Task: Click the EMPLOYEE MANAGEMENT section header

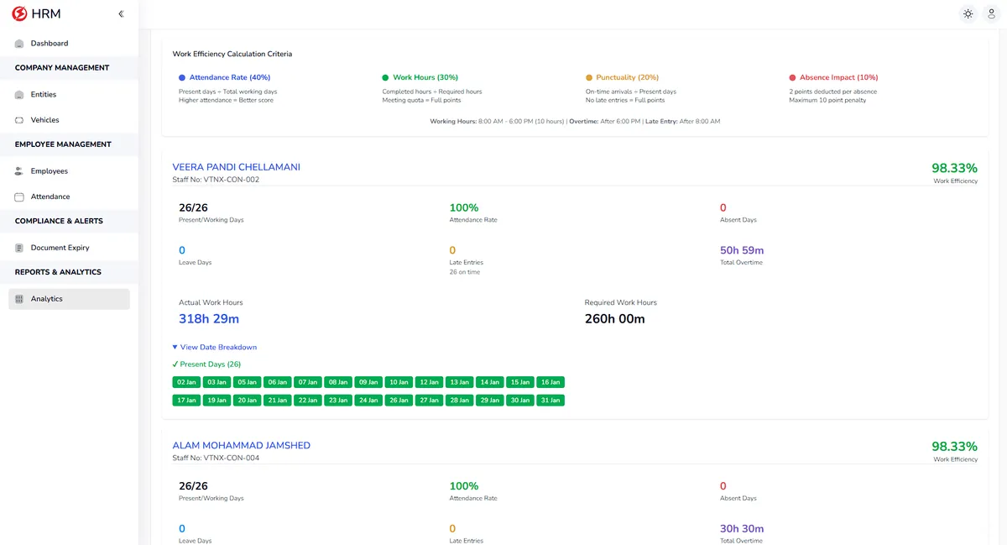Action: [x=63, y=144]
